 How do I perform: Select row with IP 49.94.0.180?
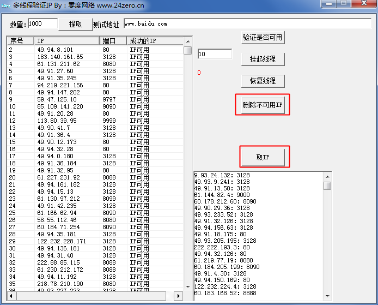coord(95,156)
